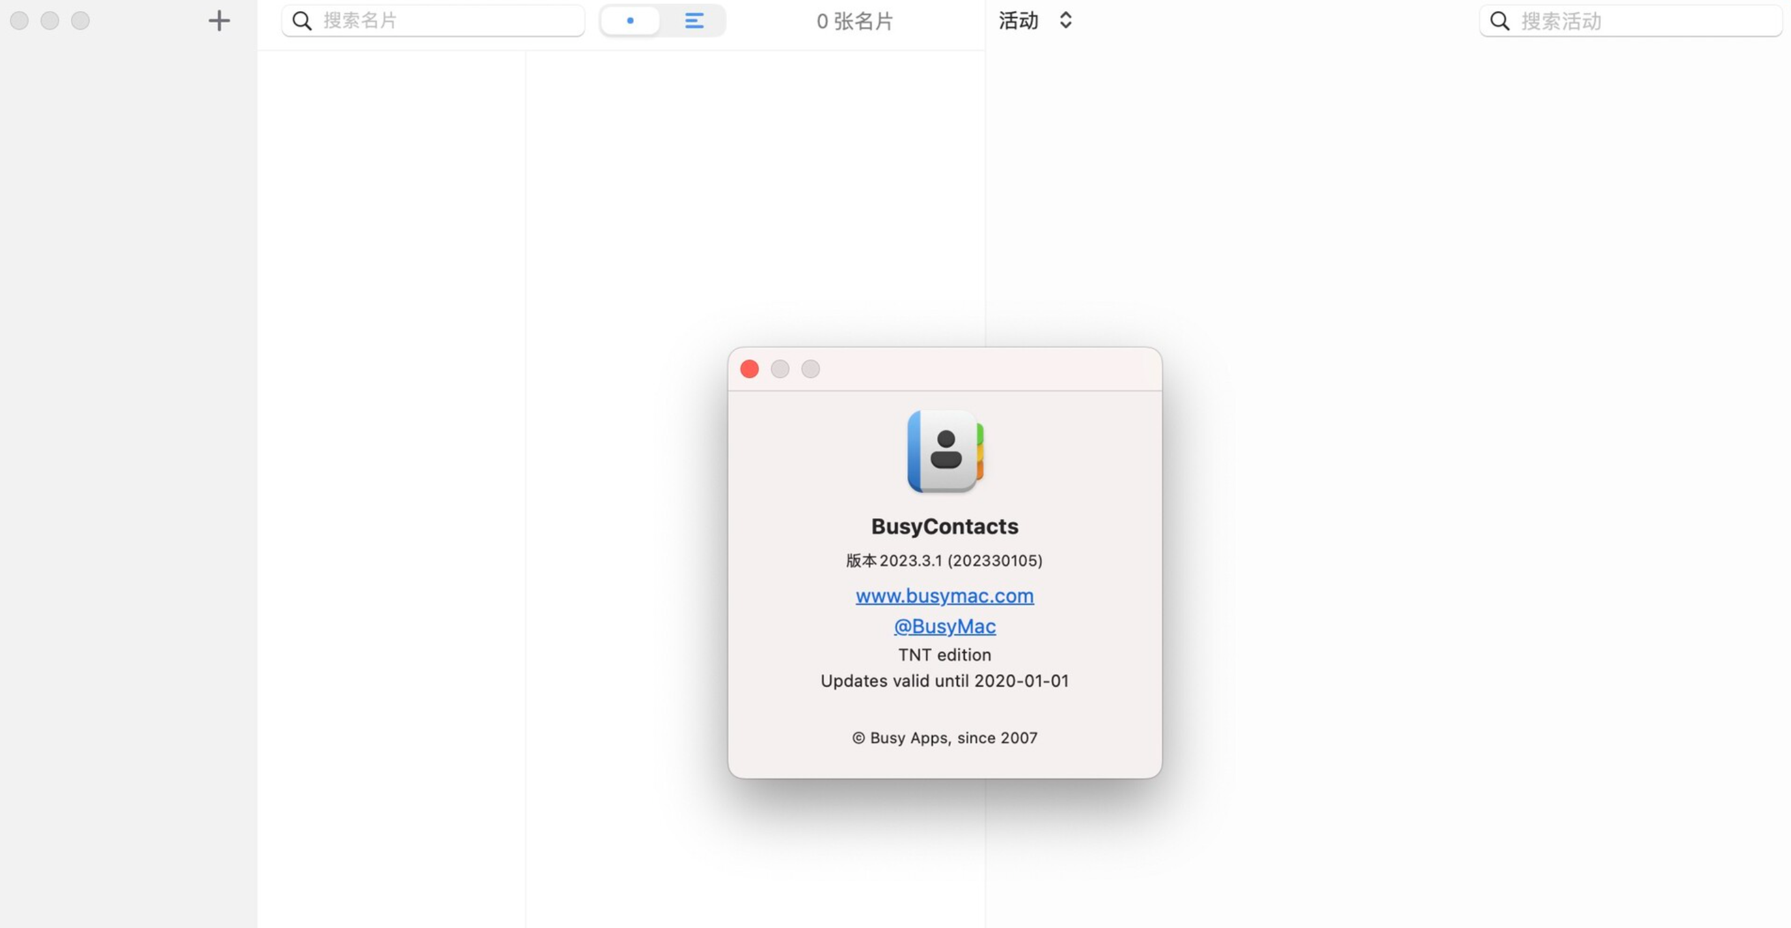1791x928 pixels.
Task: Click the version 2023.3.1 text
Action: [944, 561]
